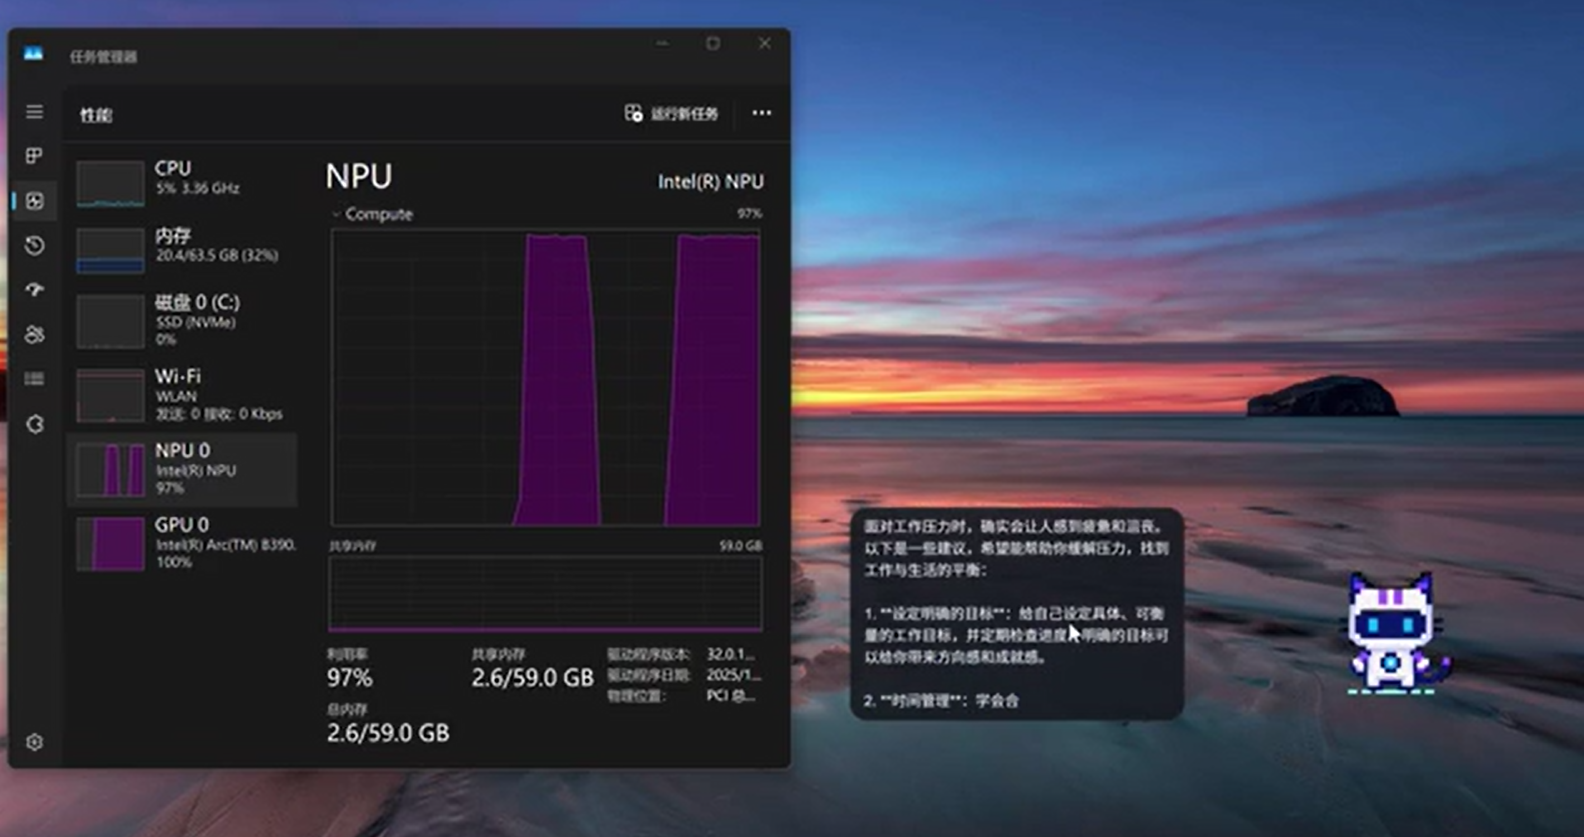Click the 59.0 GB graph scale label

point(741,546)
